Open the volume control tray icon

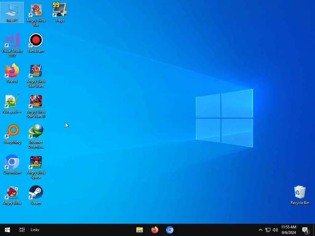275,230
